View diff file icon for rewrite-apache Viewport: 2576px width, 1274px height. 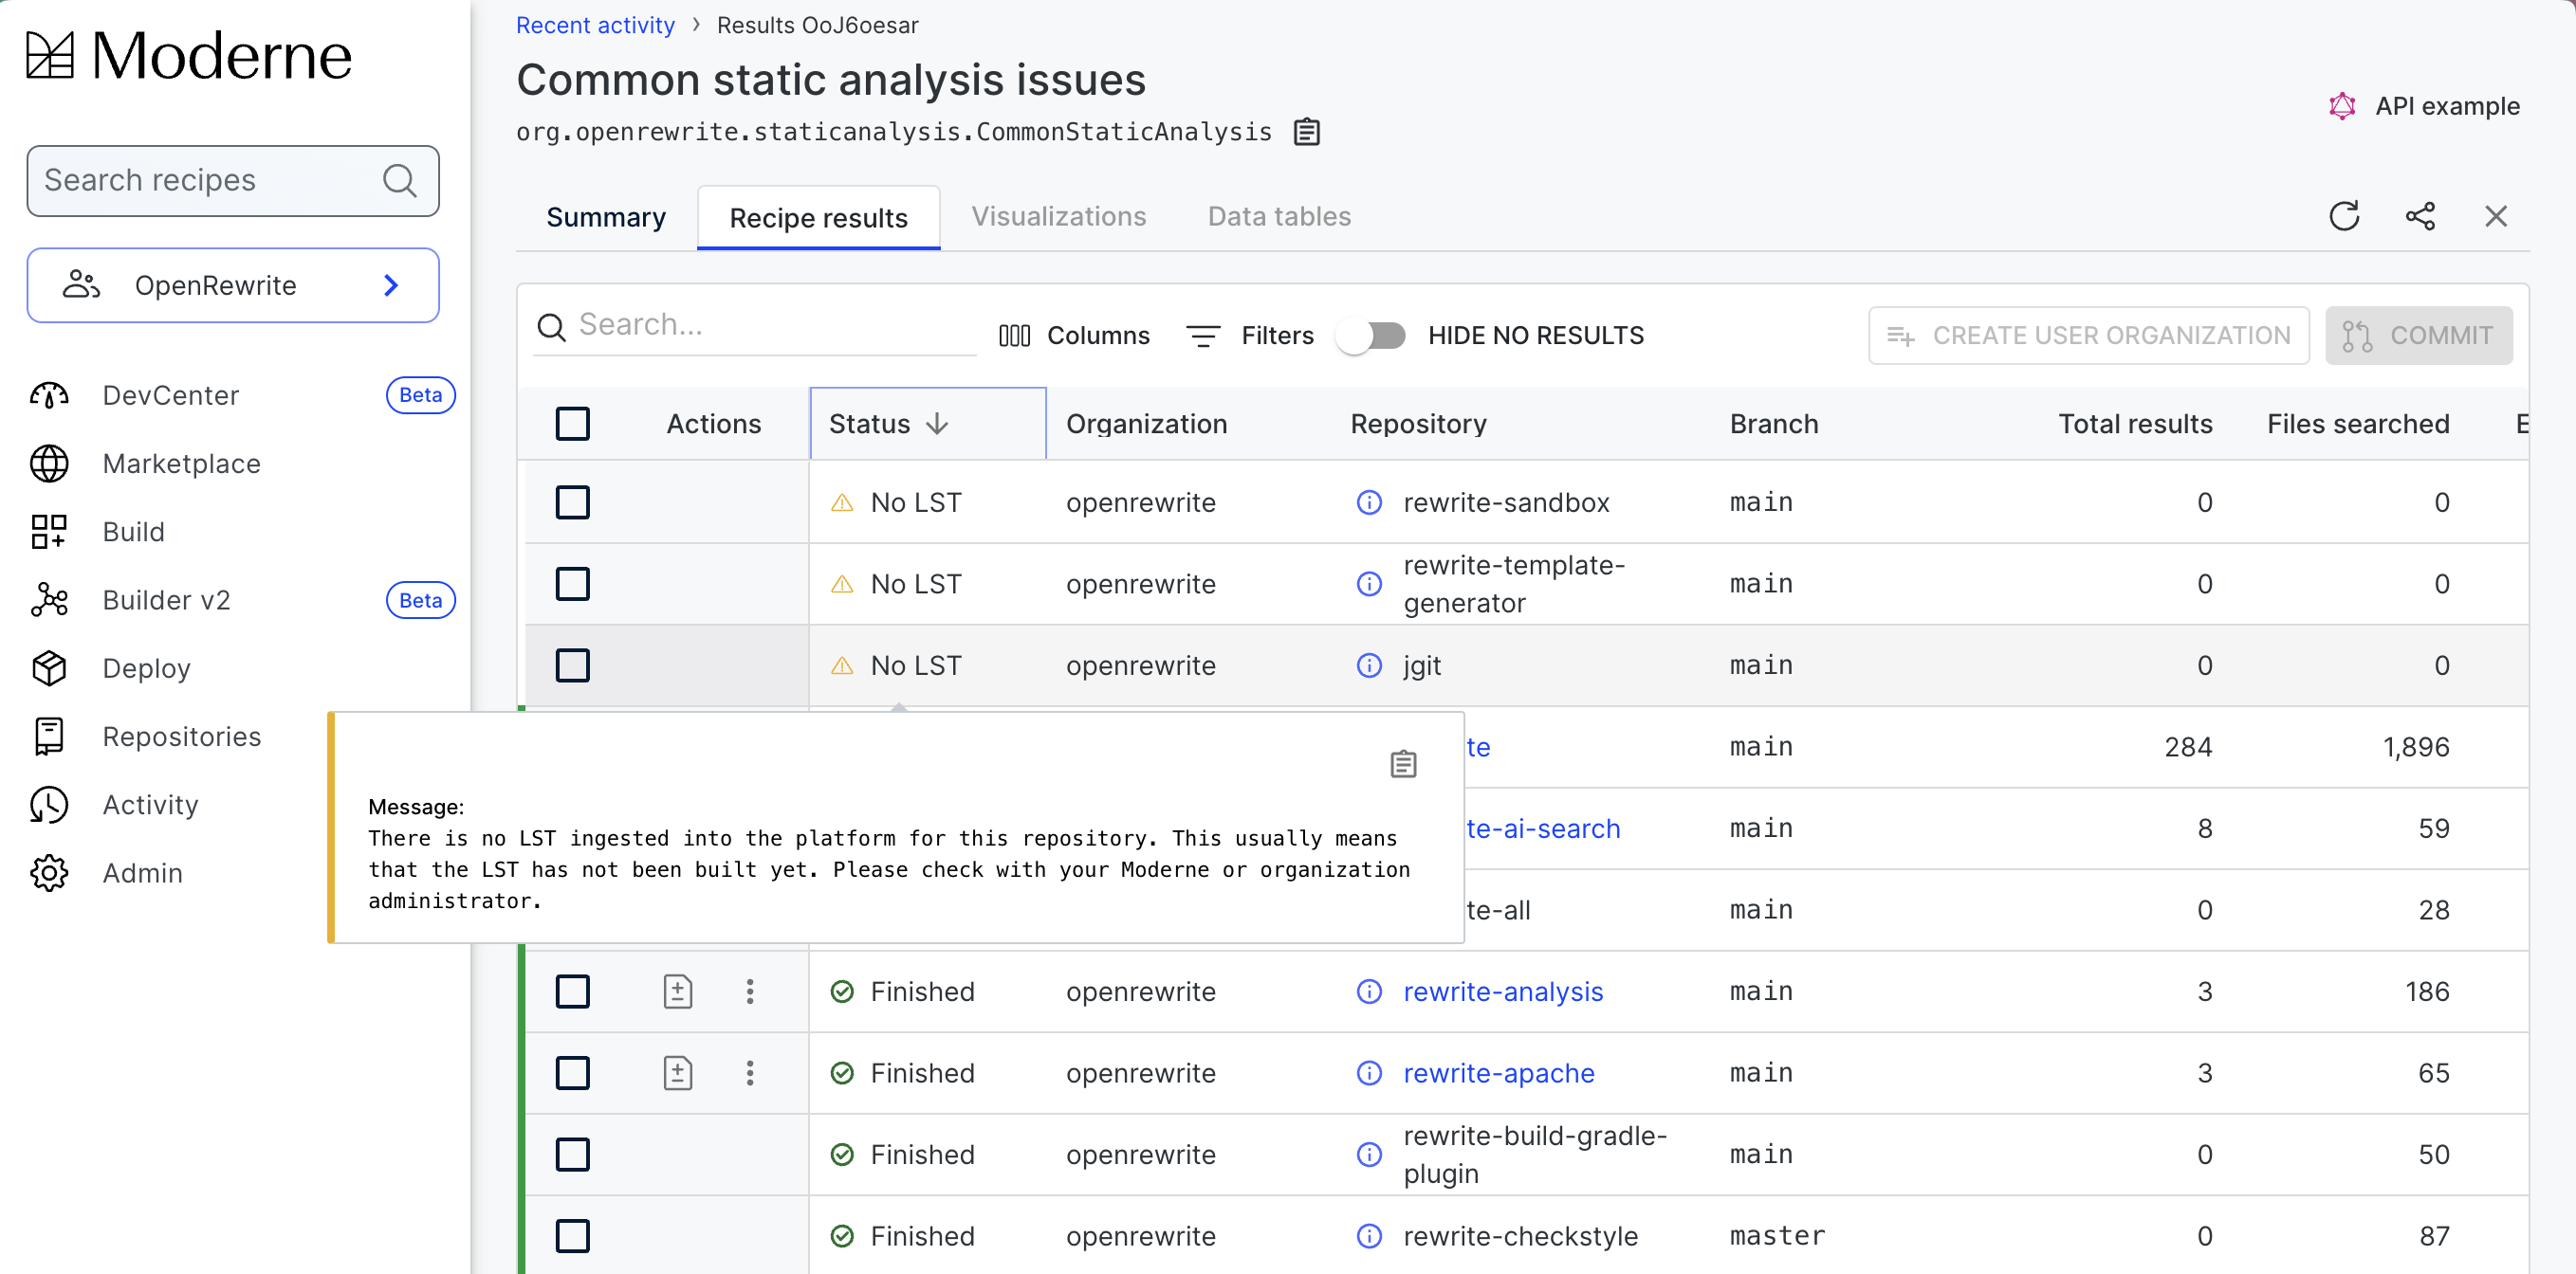[678, 1073]
